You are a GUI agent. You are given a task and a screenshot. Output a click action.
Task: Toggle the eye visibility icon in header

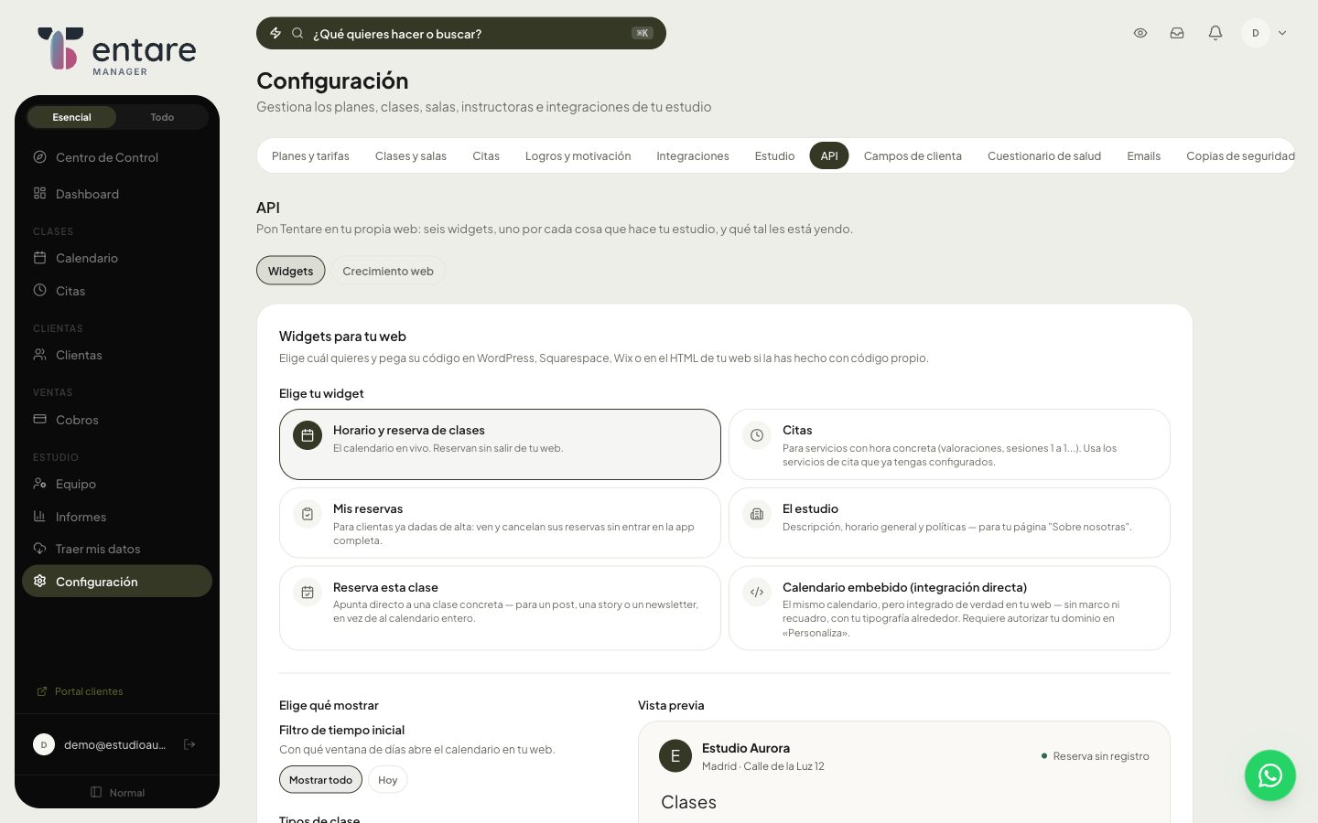point(1140,33)
